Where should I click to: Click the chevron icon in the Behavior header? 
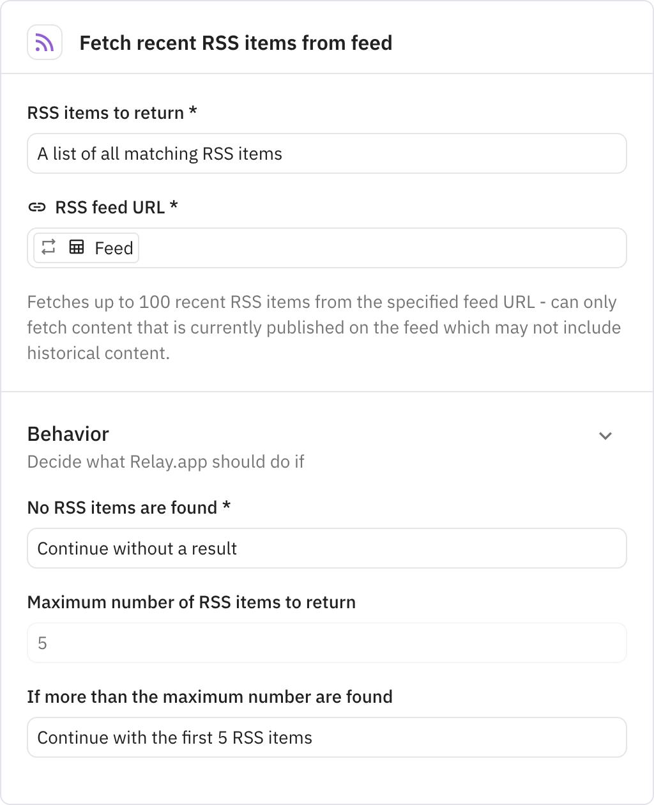tap(605, 436)
